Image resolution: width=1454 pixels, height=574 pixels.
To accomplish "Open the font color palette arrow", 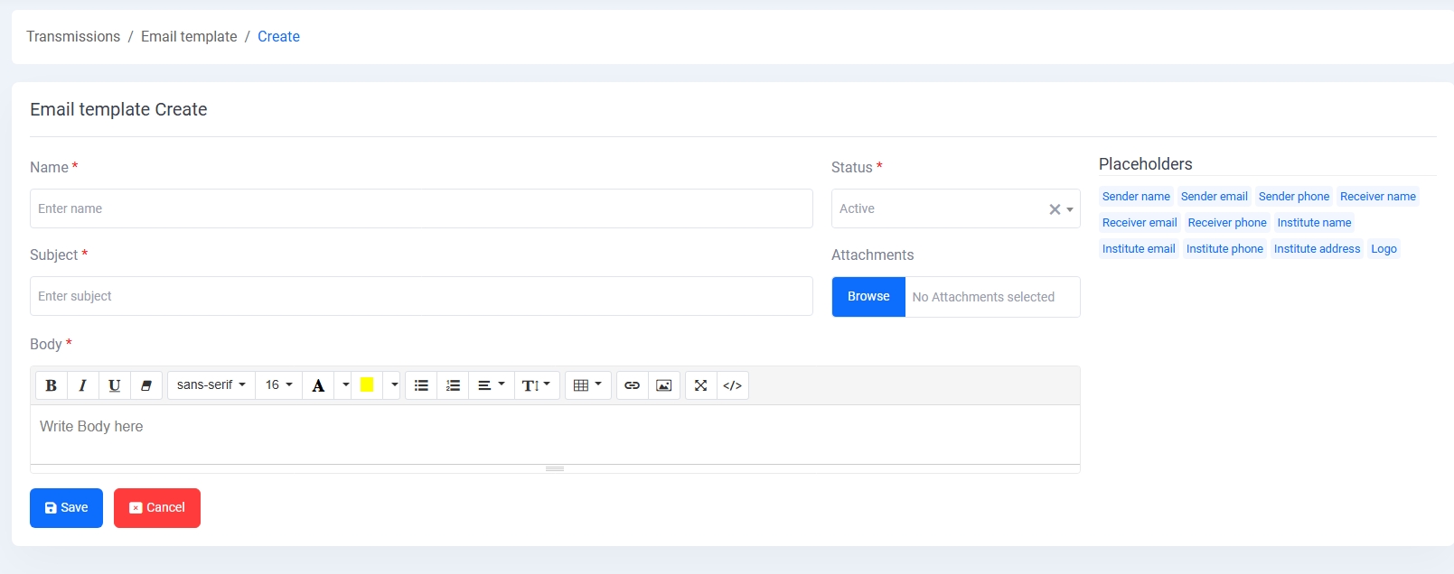I will (x=345, y=385).
